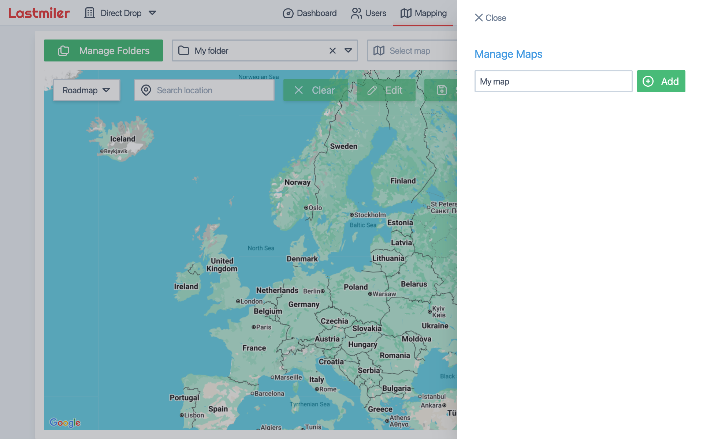Screen dimensions: 703x439
Task: Click the Manage Maps heading
Action: (x=508, y=54)
